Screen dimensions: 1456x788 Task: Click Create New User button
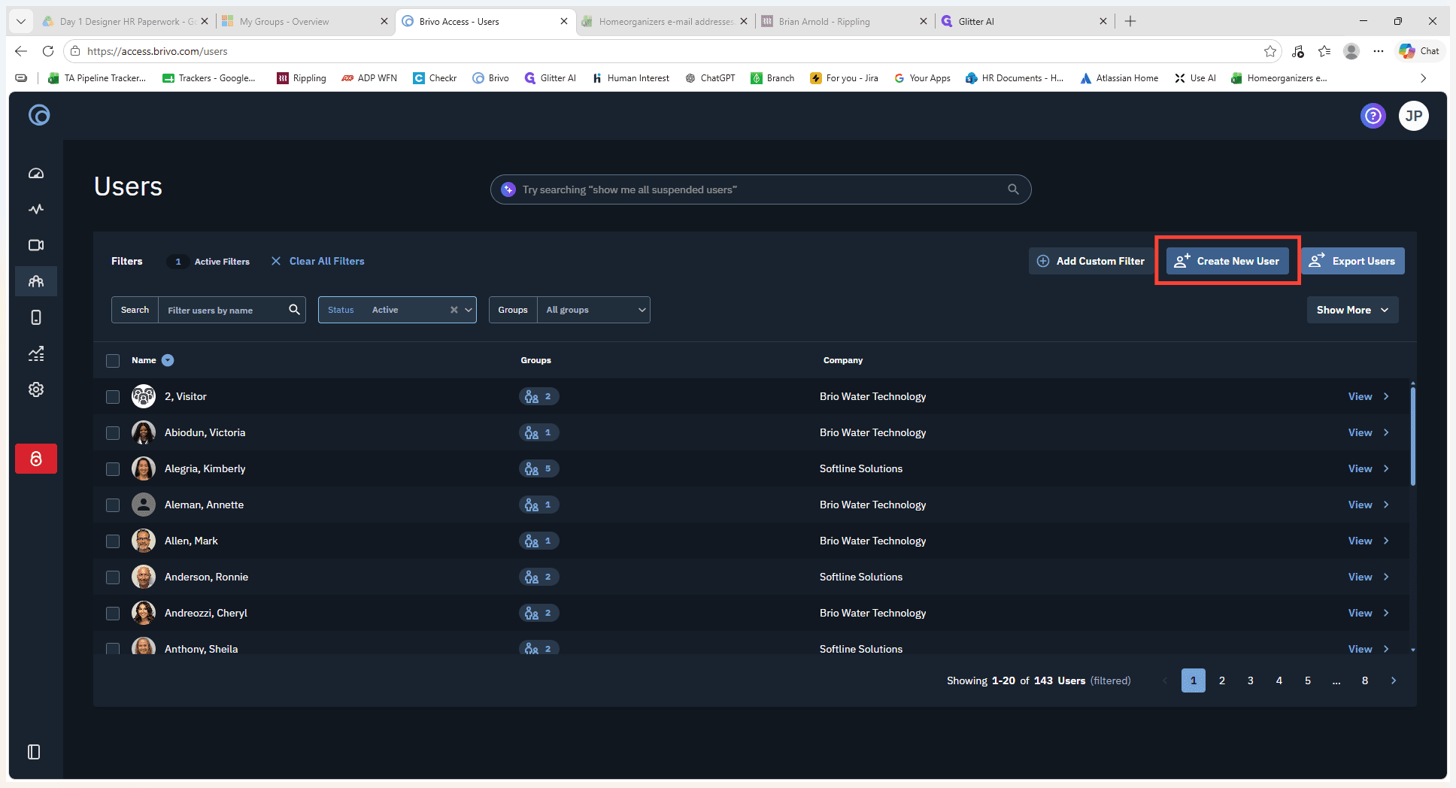[1227, 261]
